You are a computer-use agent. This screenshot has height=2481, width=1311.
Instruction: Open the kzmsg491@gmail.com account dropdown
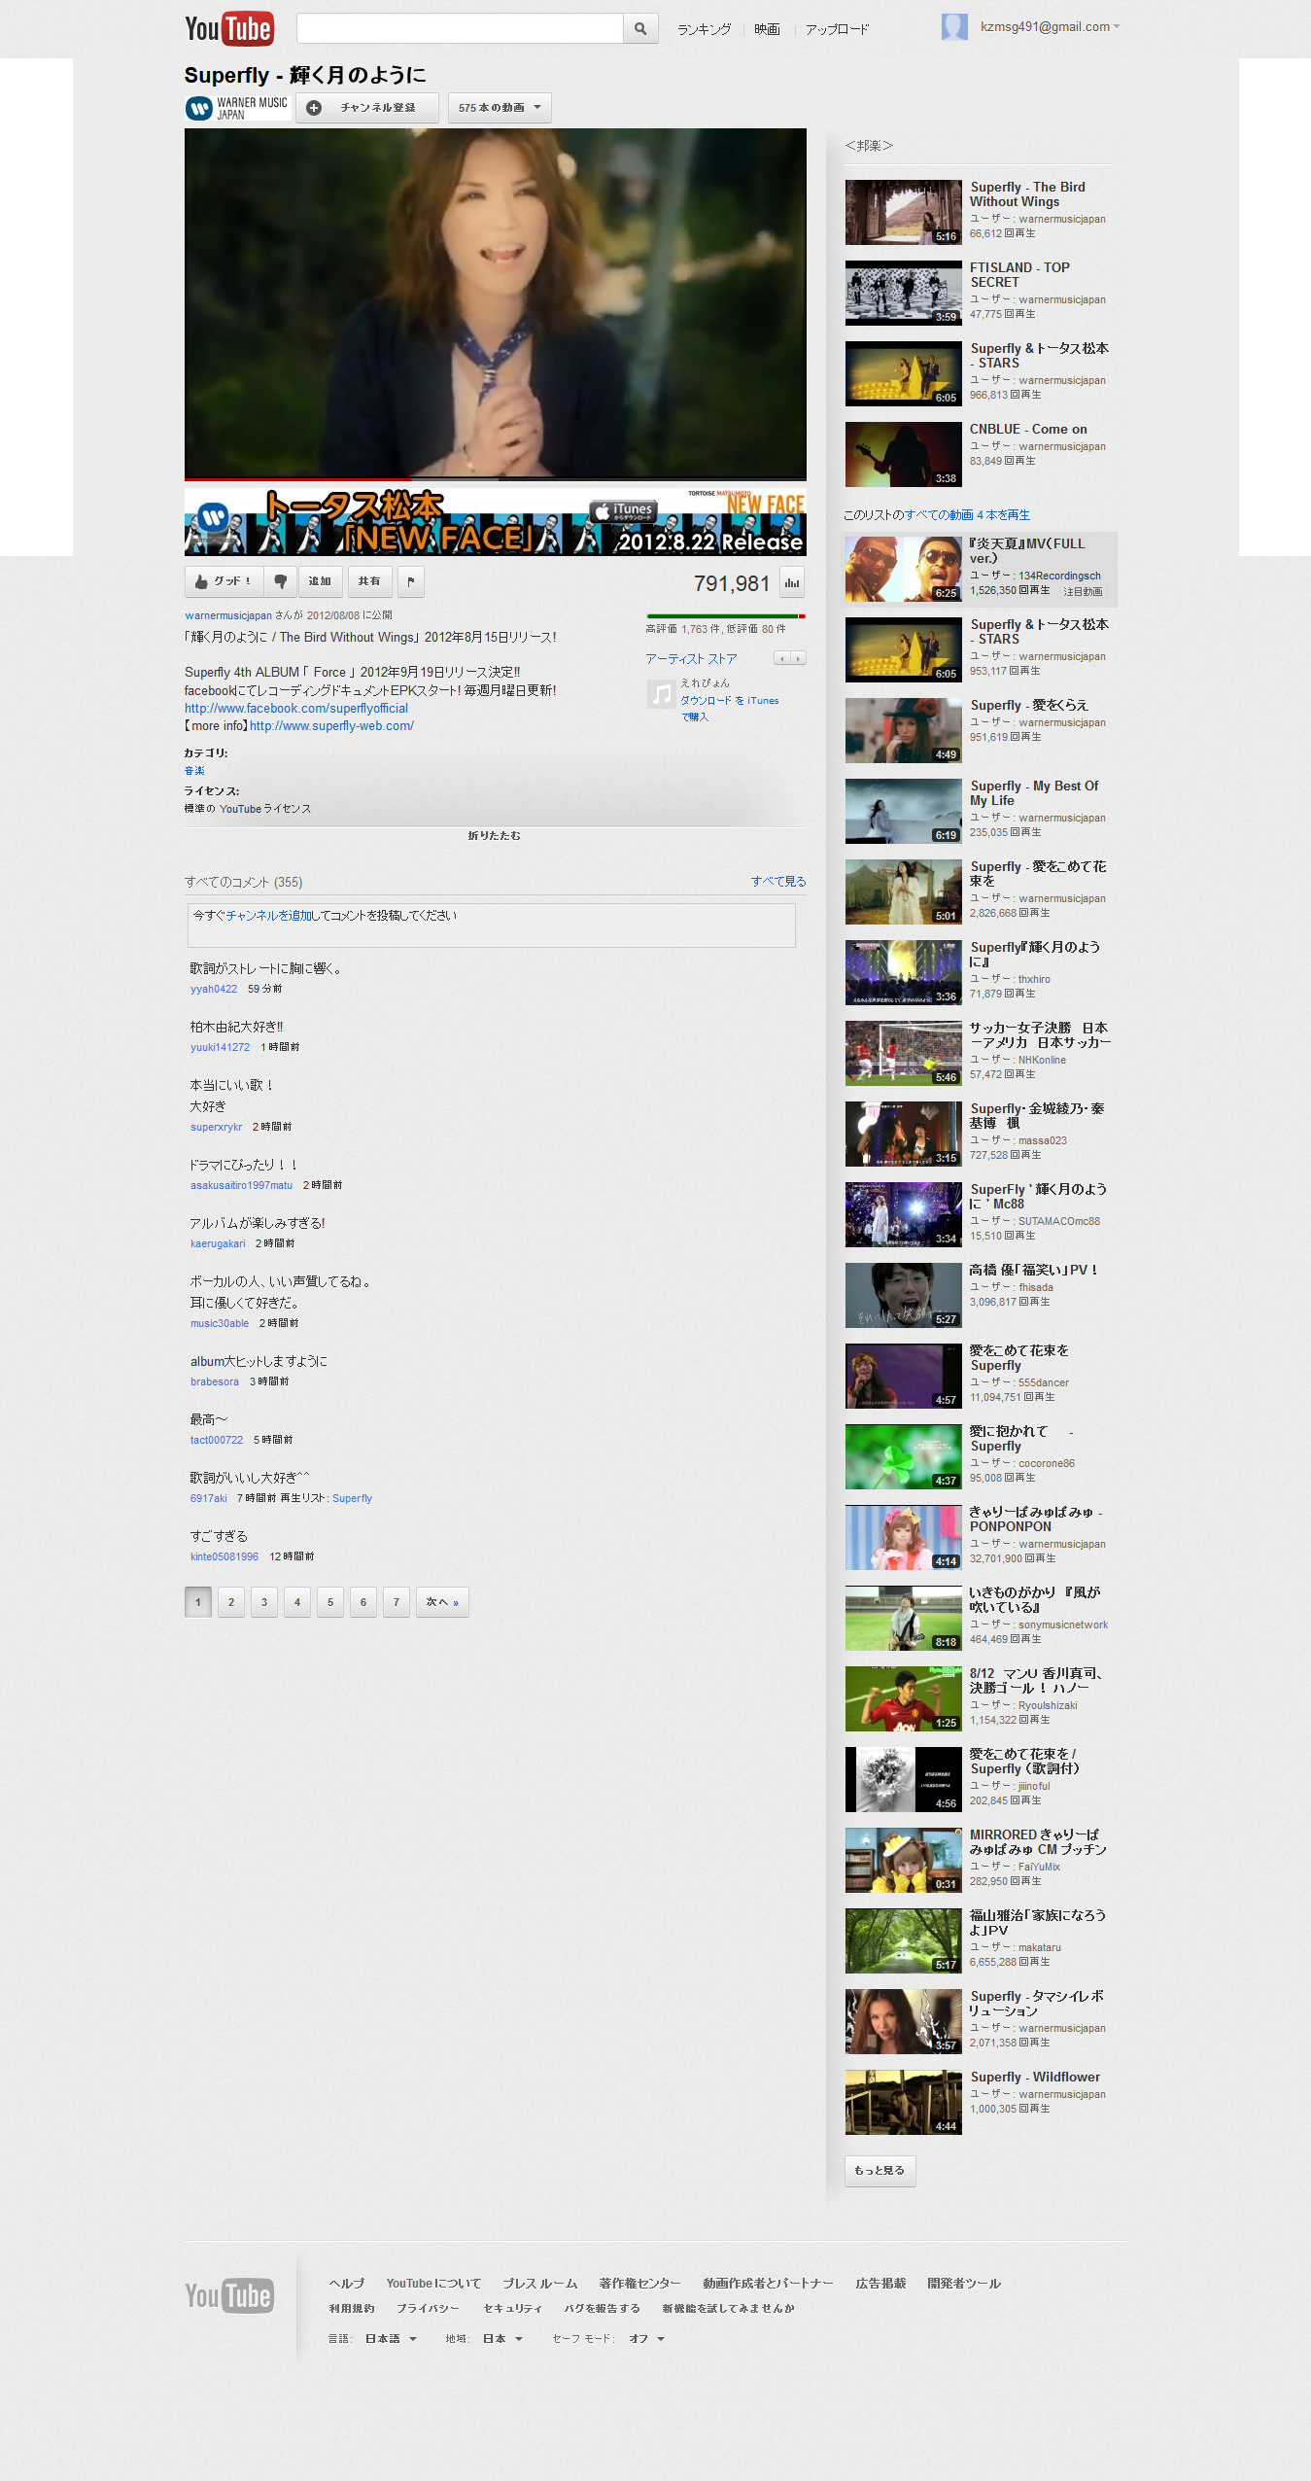click(x=1050, y=27)
